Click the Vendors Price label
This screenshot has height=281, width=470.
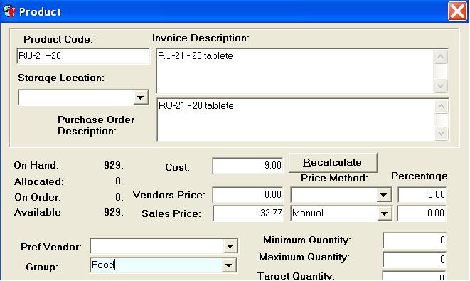pos(169,195)
